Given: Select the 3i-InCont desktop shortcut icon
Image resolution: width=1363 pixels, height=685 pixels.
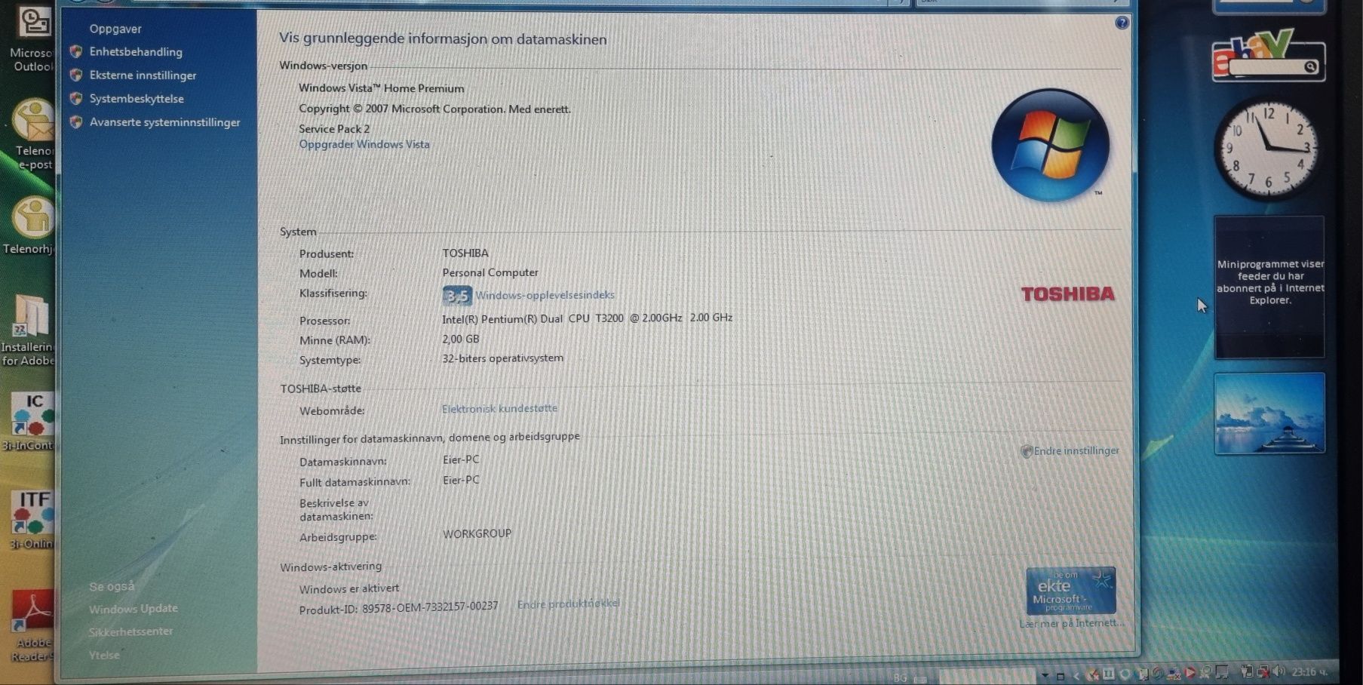Looking at the screenshot, I should [x=30, y=421].
